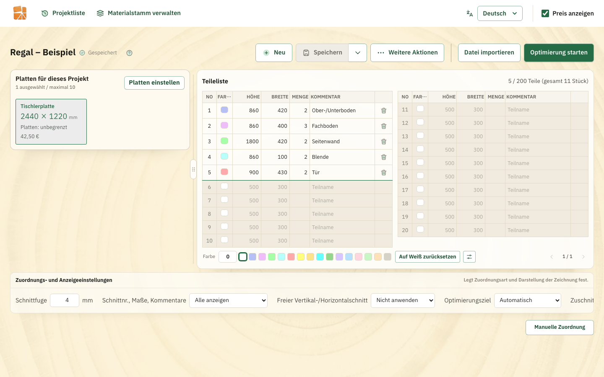Open Materialstamm verwalten
The image size is (604, 377).
coord(139,13)
